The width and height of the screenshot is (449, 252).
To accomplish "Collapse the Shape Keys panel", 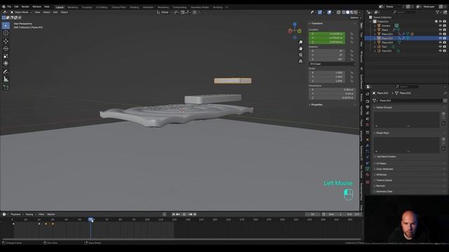I will click(382, 133).
